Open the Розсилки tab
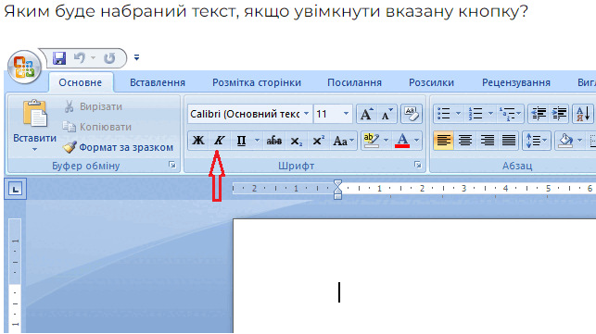 431,82
